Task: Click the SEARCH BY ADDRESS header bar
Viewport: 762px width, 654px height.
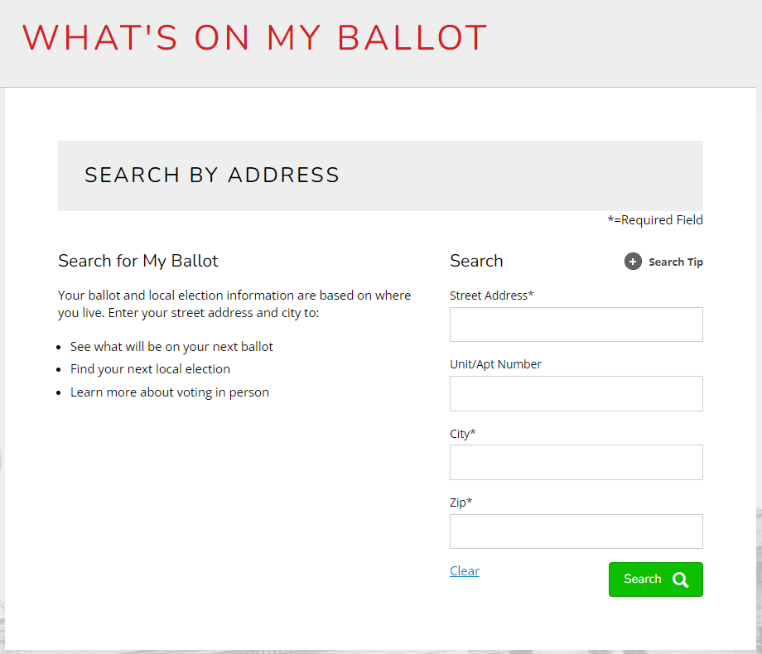Action: 211,175
